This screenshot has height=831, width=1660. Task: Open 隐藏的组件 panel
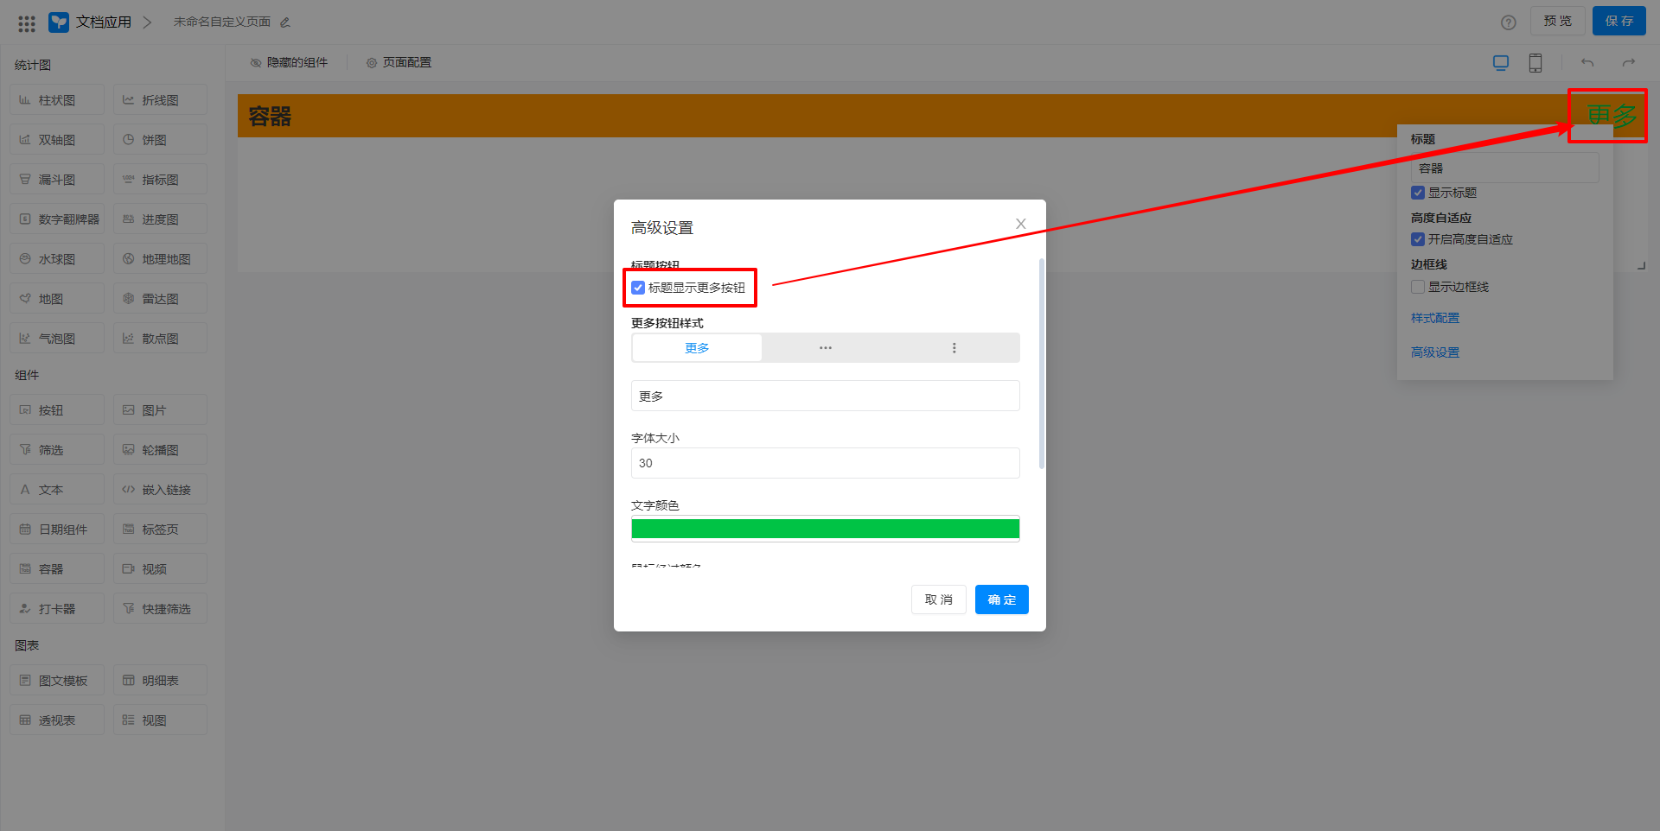coord(289,63)
